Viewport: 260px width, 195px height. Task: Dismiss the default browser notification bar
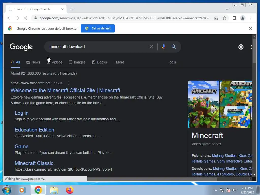pyautogui.click(x=250, y=28)
